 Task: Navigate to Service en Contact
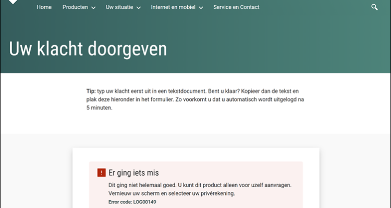(x=236, y=7)
